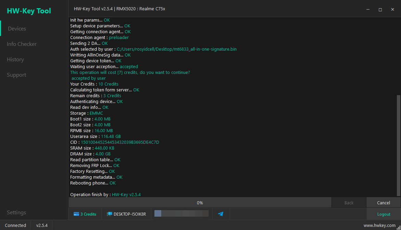Open the History page

click(x=15, y=60)
